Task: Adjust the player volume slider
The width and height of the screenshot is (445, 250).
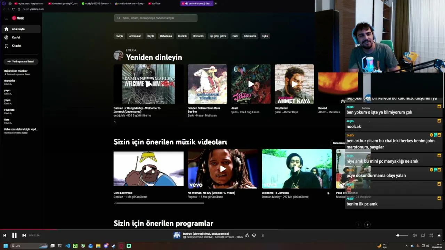Action: [402, 235]
